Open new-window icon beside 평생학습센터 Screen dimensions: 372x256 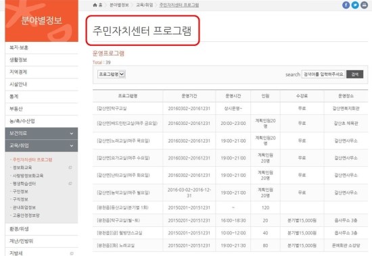70,184
